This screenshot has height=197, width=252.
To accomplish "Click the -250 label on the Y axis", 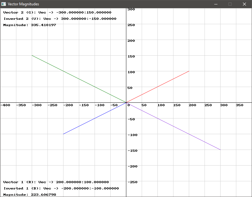I will (x=133, y=182).
